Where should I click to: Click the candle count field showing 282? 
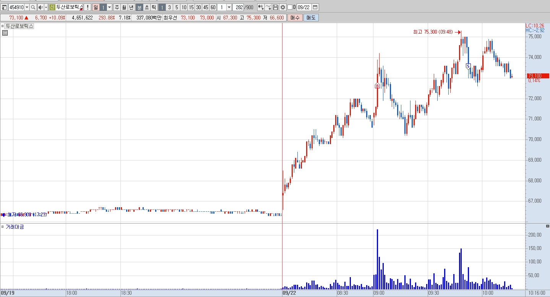coord(238,7)
